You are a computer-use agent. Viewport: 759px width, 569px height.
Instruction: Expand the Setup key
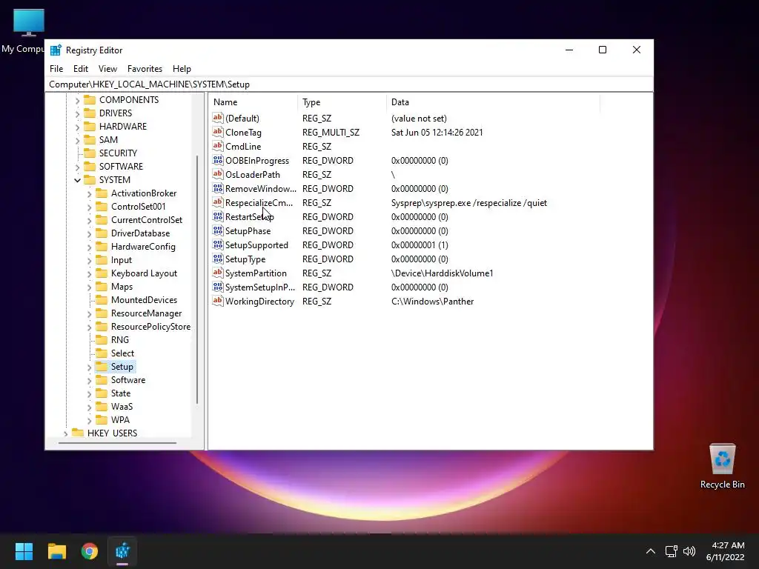89,367
